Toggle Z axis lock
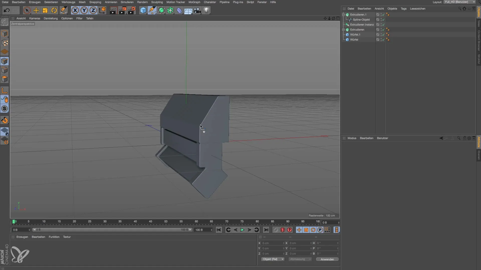481x270 pixels. [x=93, y=10]
